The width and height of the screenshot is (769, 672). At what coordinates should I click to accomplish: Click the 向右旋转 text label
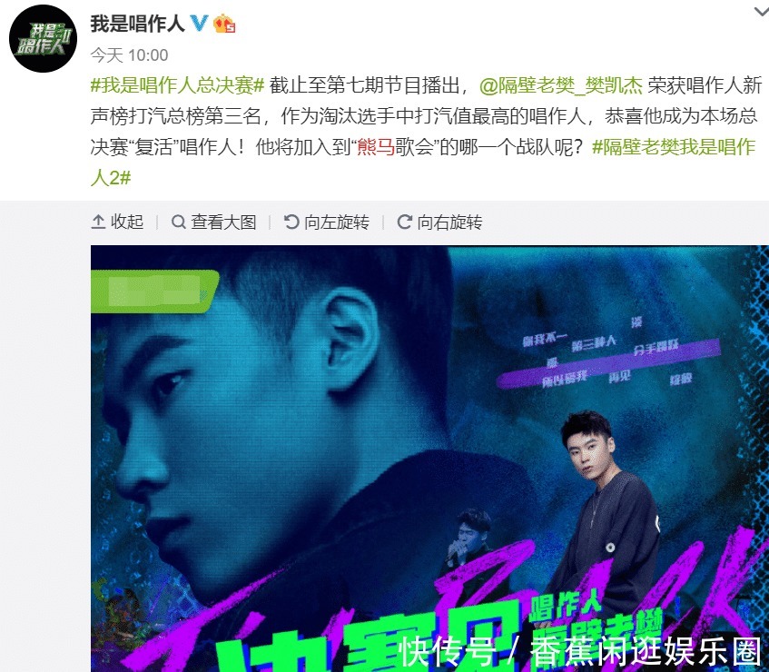[x=449, y=222]
